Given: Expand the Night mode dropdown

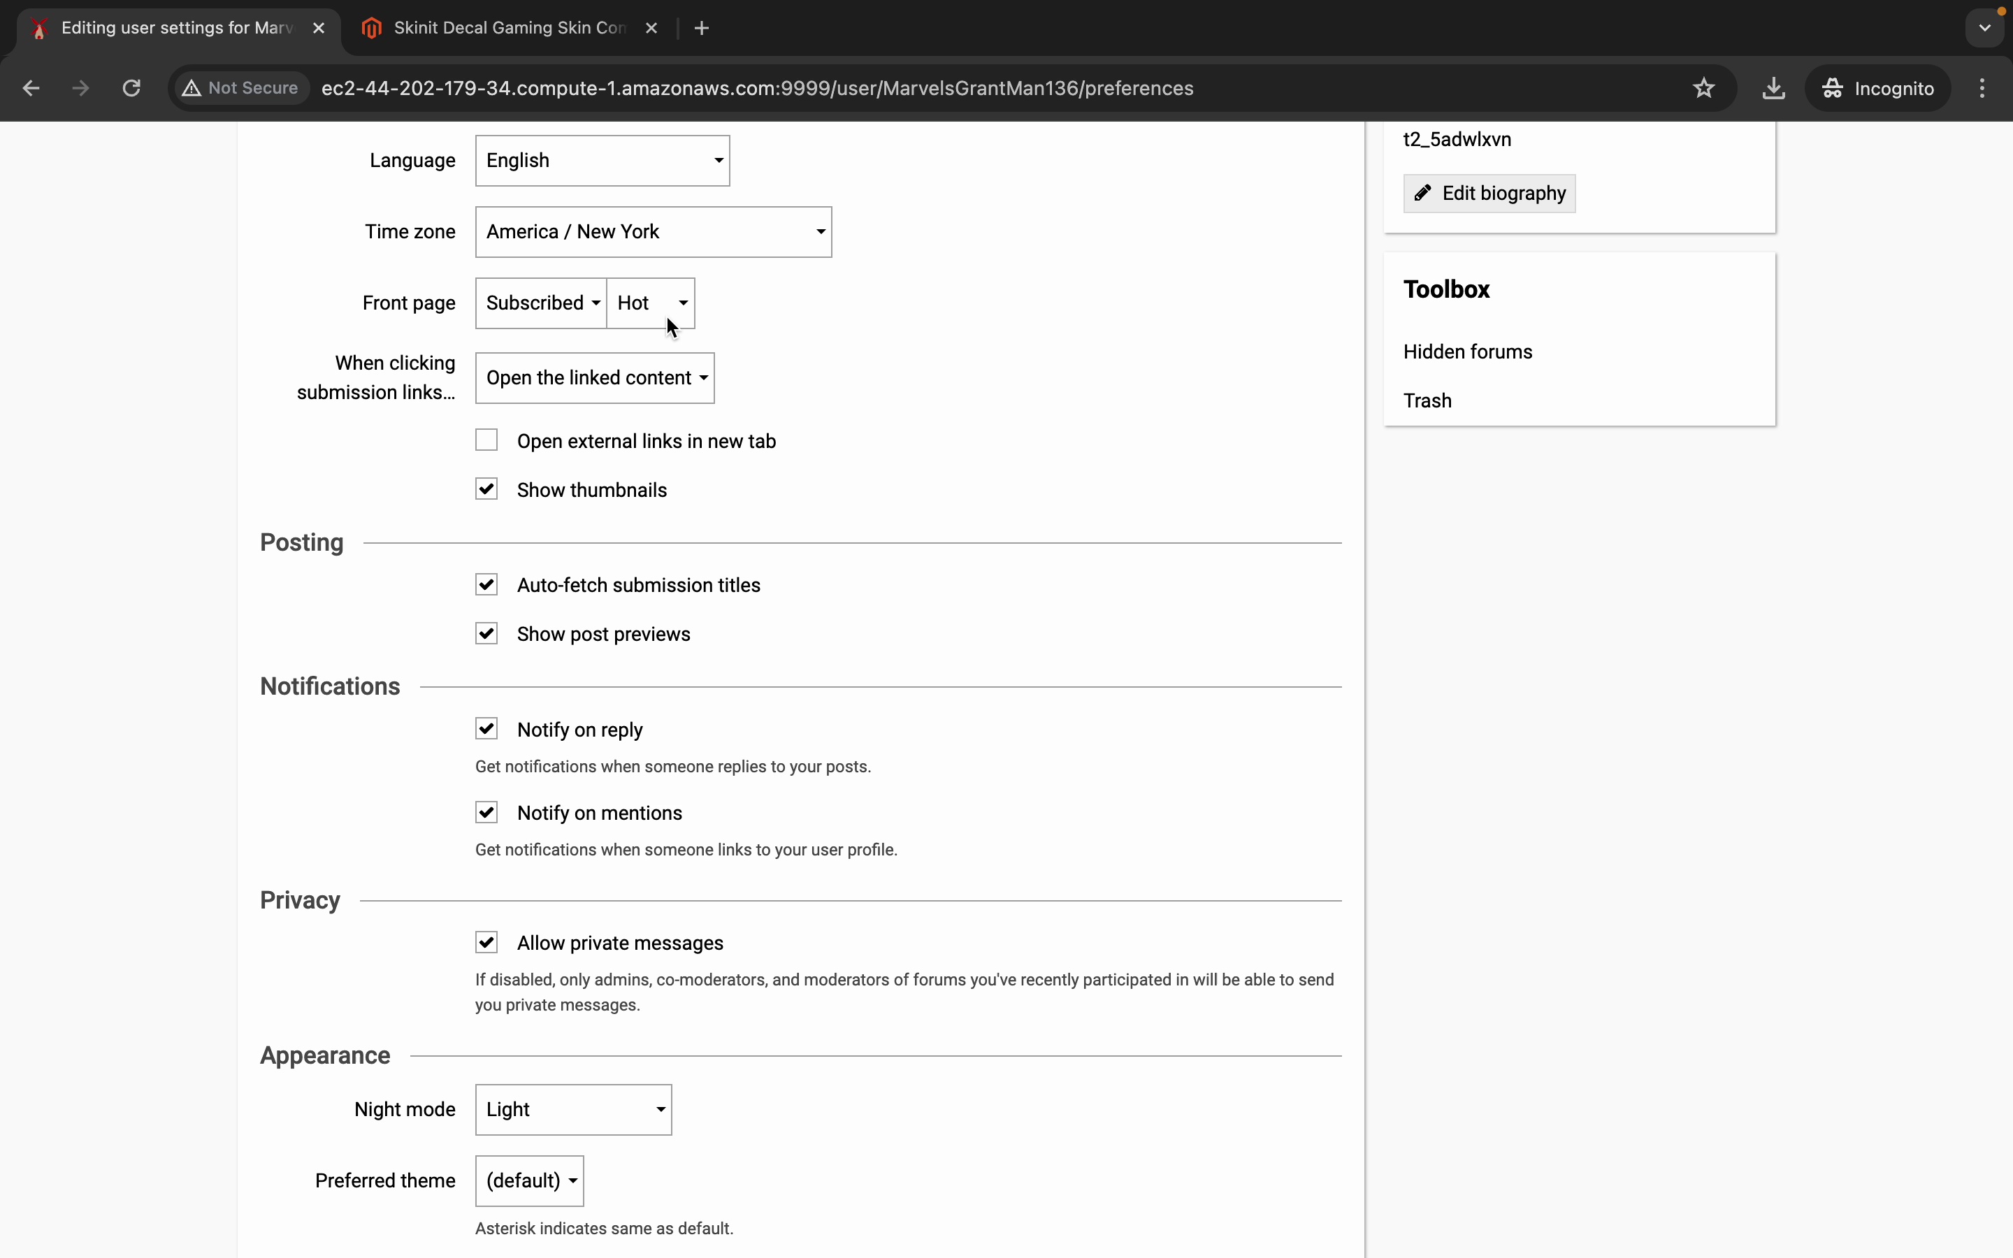Looking at the screenshot, I should 573,1109.
